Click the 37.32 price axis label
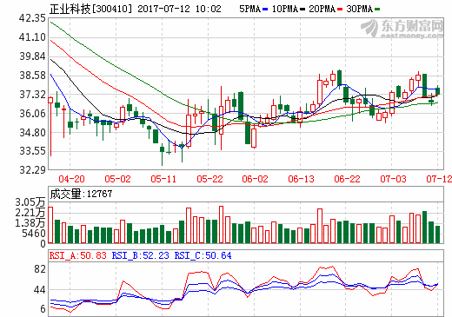 click(x=32, y=95)
